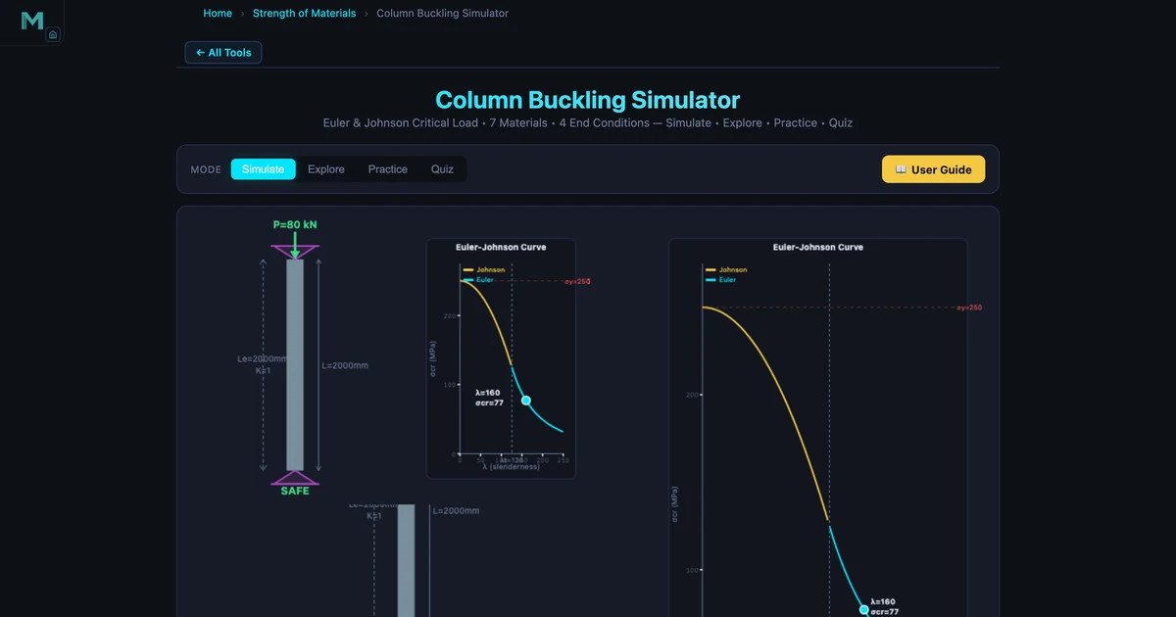Click the σy=250 label in large chart
Image resolution: width=1176 pixels, height=617 pixels.
pos(969,308)
